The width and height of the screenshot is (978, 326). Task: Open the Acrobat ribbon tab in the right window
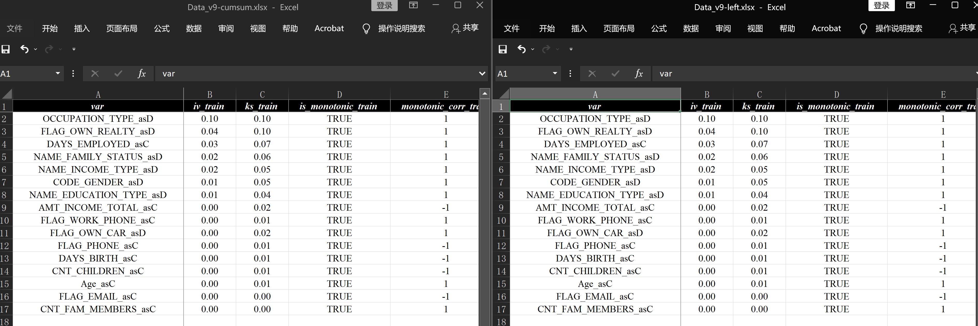(826, 28)
